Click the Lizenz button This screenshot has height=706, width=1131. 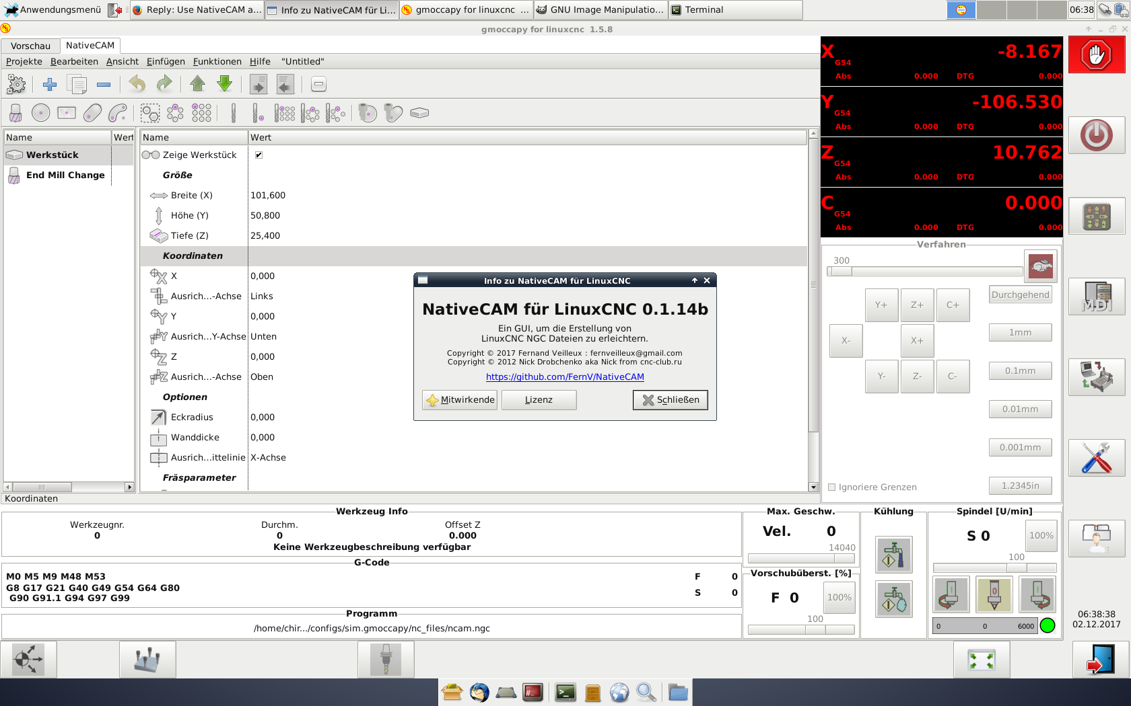click(x=539, y=399)
